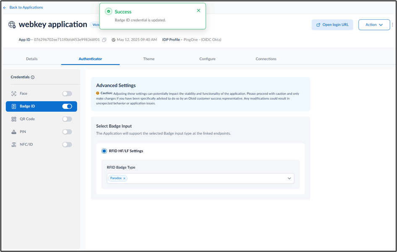Go to the Configure tab
The image size is (397, 252).
(207, 59)
